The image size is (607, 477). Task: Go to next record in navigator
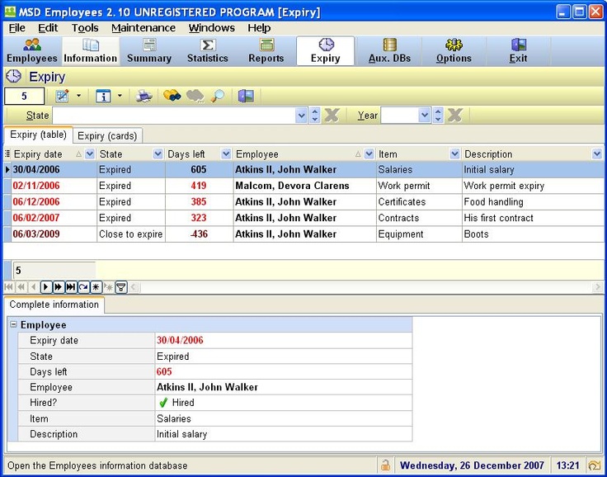click(45, 287)
